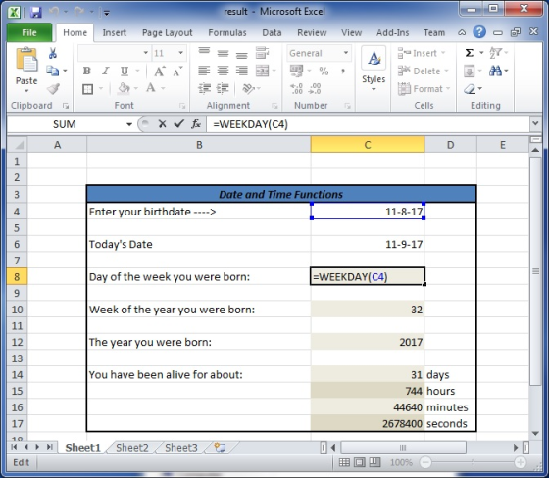This screenshot has width=549, height=478.
Task: Switch to the Page Layout tab
Action: (167, 33)
